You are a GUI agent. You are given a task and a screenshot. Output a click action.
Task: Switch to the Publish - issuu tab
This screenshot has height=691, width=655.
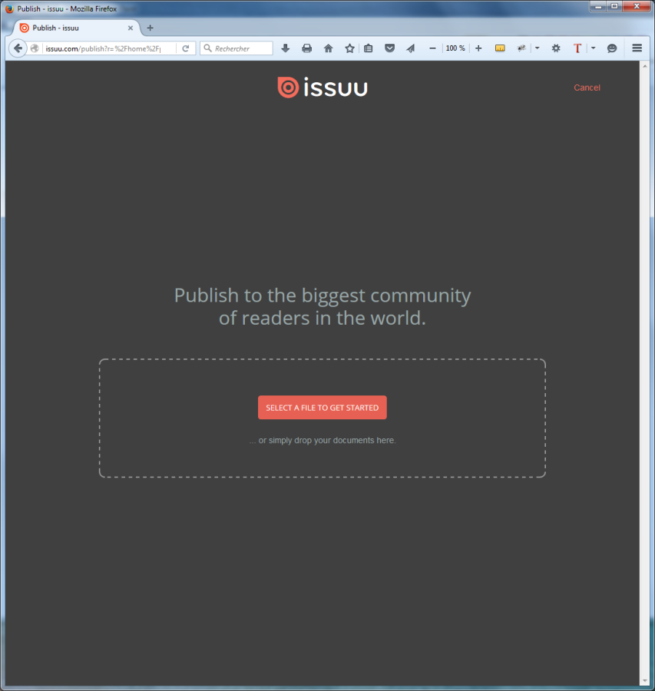(77, 28)
